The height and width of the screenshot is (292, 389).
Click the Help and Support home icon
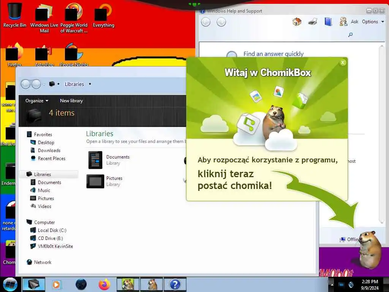[x=297, y=22]
